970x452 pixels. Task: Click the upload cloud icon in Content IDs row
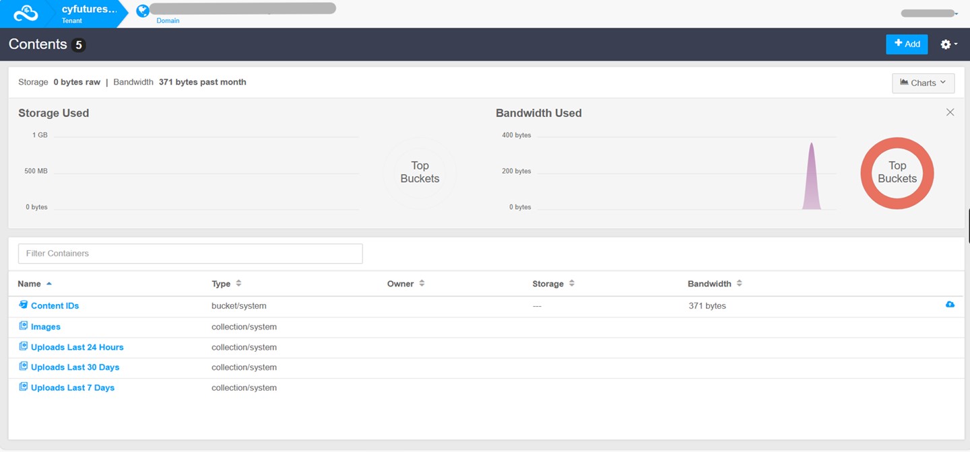[x=950, y=305]
